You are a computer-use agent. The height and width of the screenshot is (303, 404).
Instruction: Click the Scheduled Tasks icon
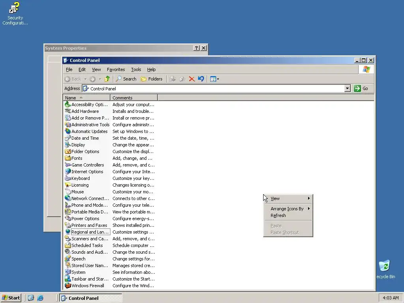pyautogui.click(x=68, y=245)
